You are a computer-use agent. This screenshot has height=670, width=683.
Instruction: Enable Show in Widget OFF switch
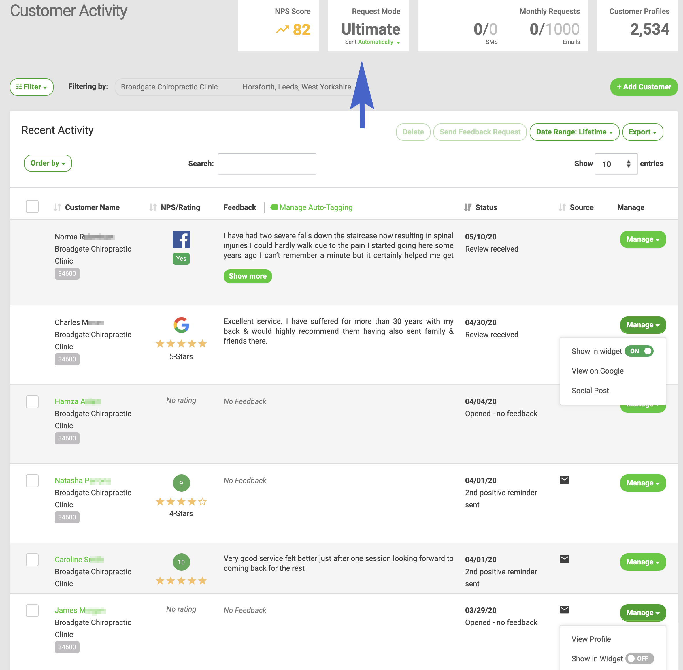coord(640,658)
